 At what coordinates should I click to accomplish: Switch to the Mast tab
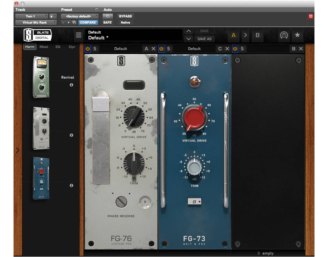coord(44,47)
